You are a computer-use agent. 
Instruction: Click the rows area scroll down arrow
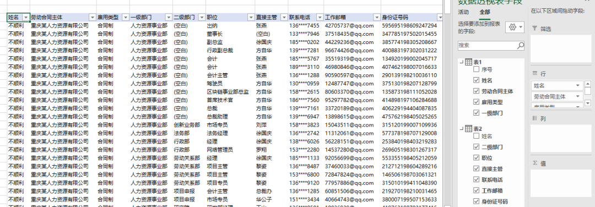pos(588,103)
